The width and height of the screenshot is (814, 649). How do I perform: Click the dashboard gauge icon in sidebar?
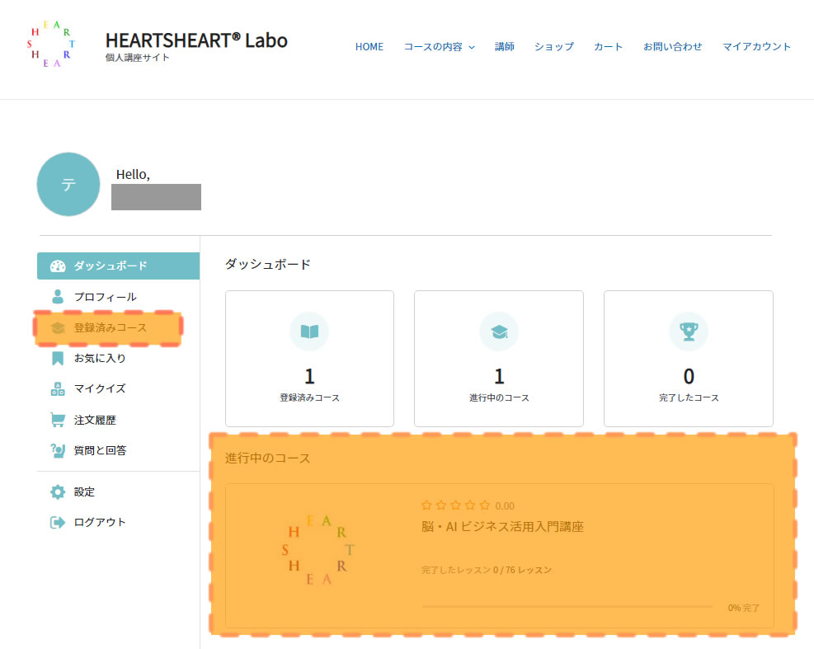pyautogui.click(x=58, y=266)
